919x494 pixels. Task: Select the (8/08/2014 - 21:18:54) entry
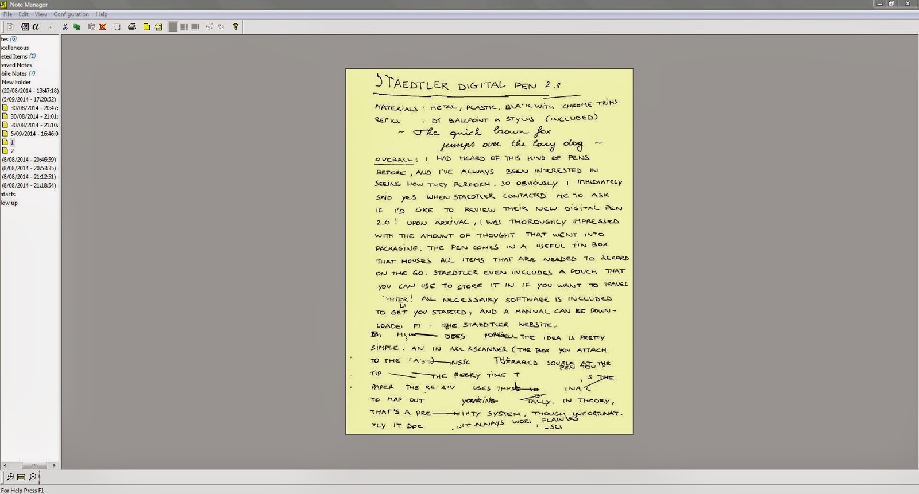coord(29,185)
